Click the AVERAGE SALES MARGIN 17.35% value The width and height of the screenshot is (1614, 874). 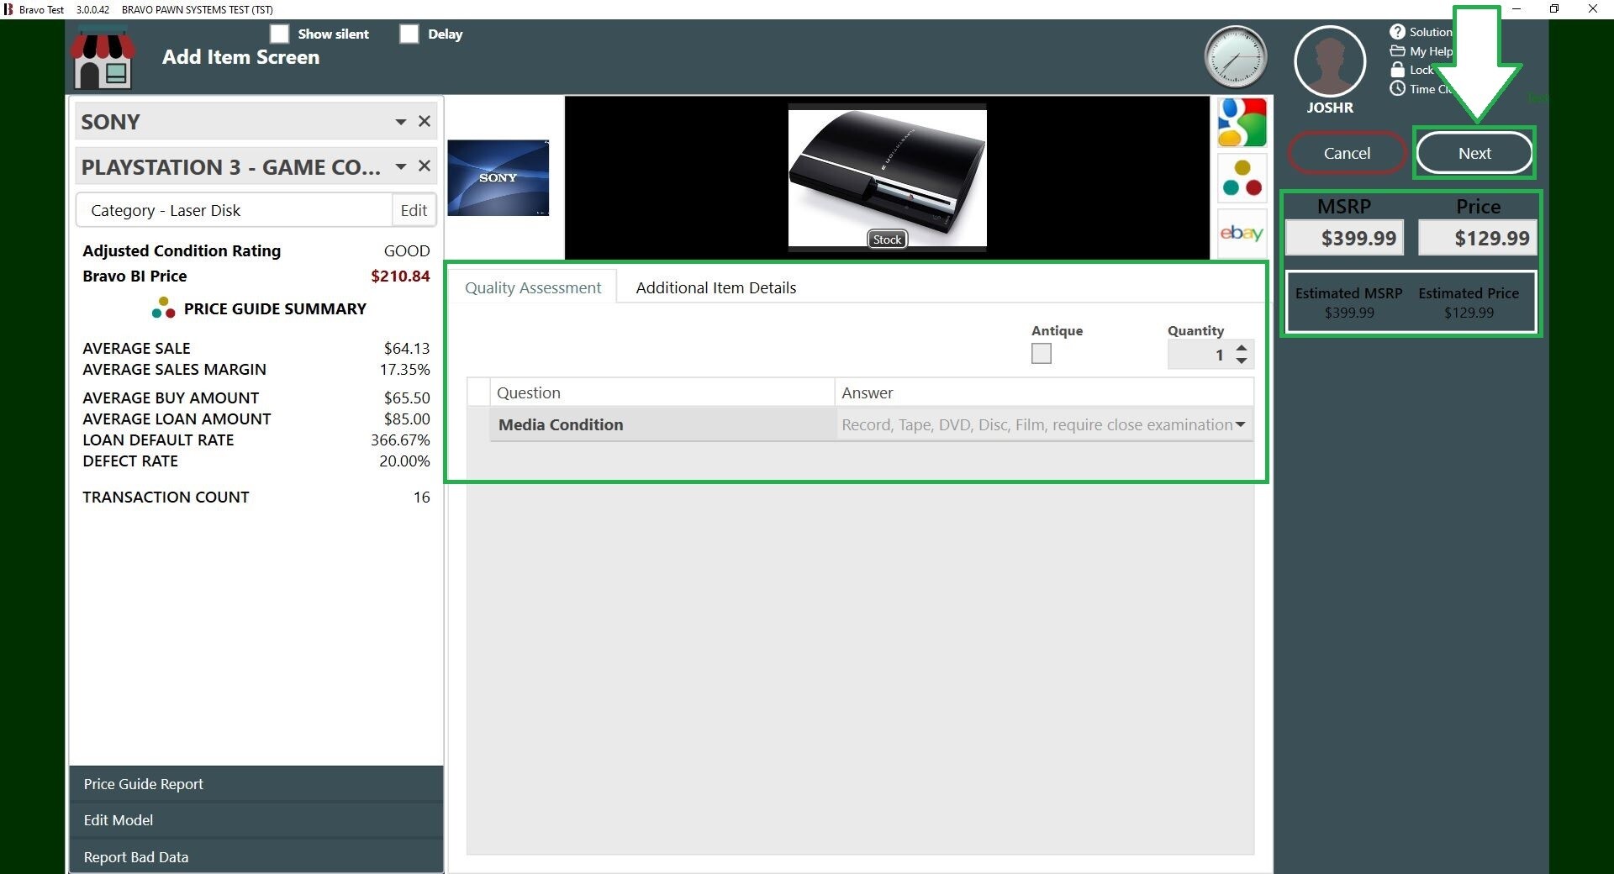tap(404, 369)
